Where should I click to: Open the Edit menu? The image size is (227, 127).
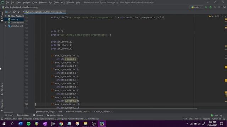(13, 2)
